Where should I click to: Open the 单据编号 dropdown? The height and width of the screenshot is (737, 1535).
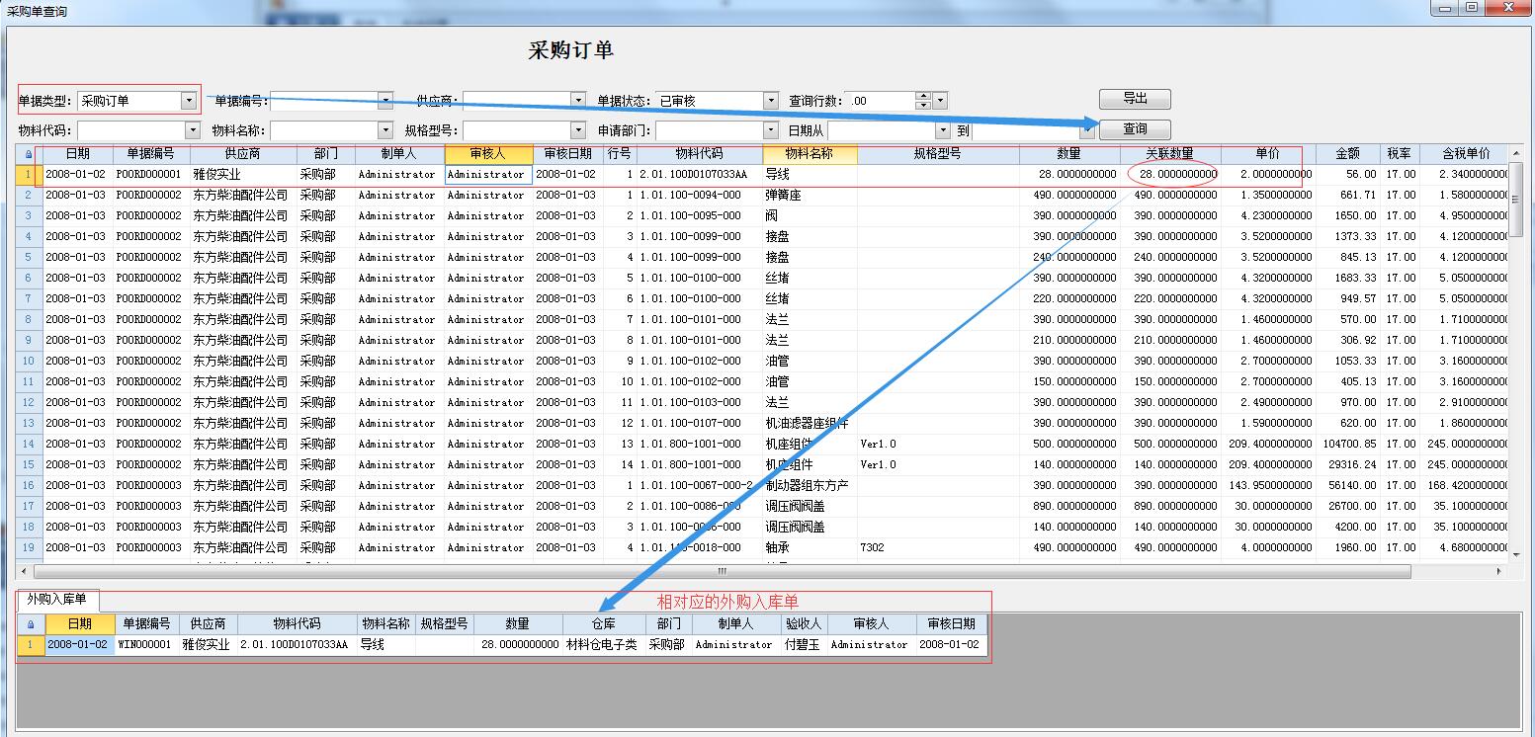[386, 100]
